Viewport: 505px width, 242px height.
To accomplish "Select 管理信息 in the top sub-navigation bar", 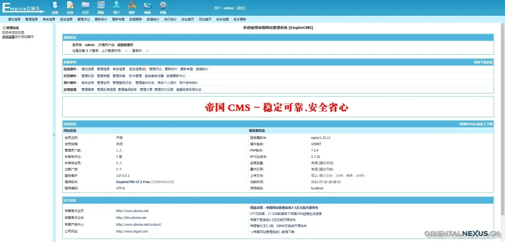I will pos(32,19).
